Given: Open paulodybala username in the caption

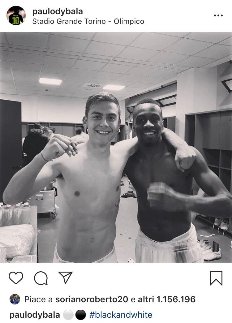Looking at the screenshot, I should (x=35, y=315).
